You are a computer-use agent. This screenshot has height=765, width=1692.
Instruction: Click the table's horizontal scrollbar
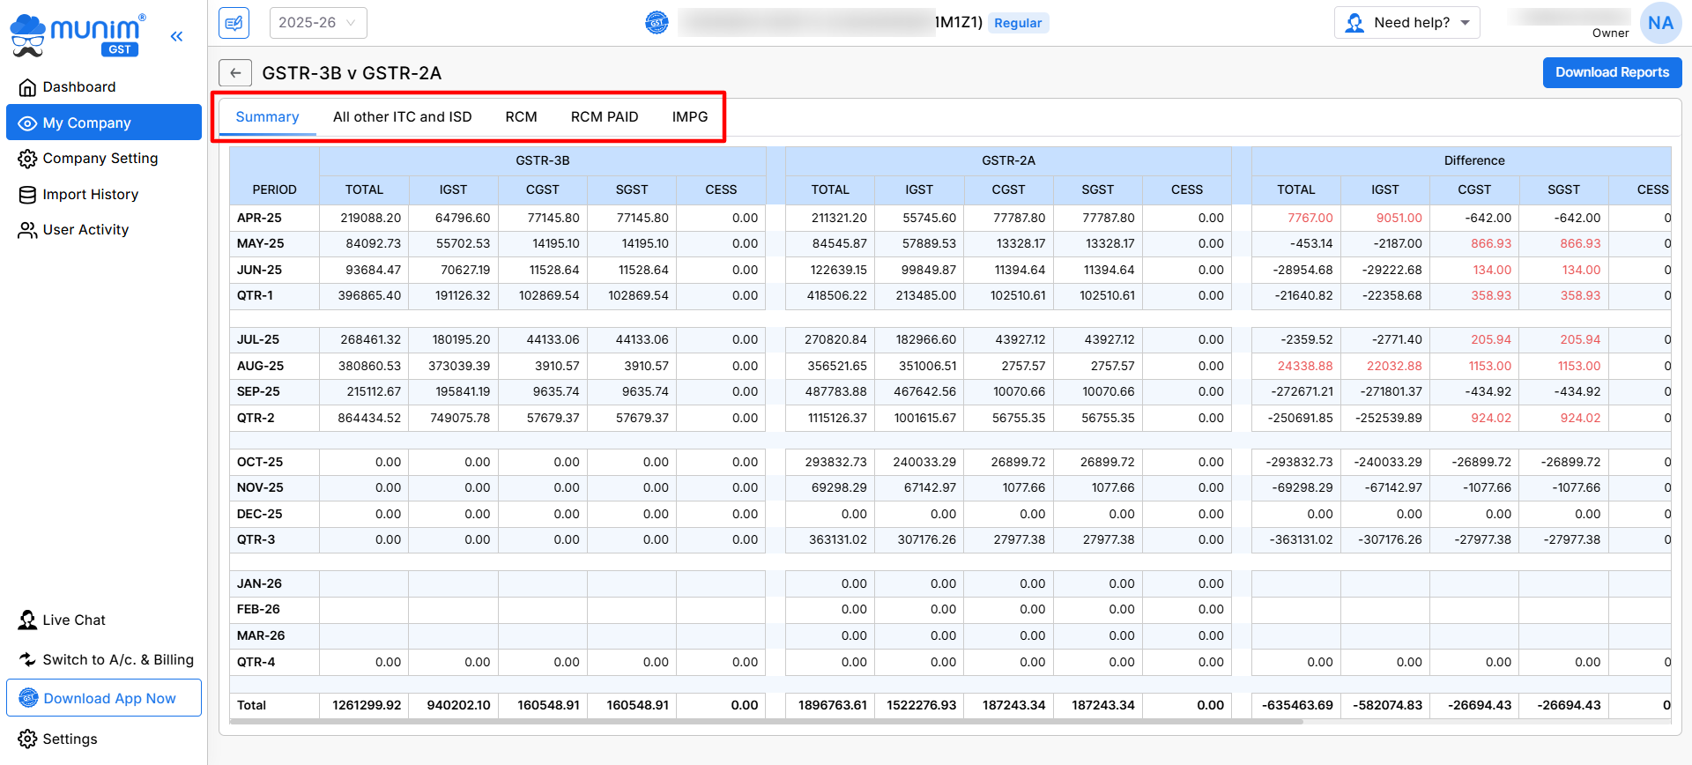pyautogui.click(x=765, y=722)
